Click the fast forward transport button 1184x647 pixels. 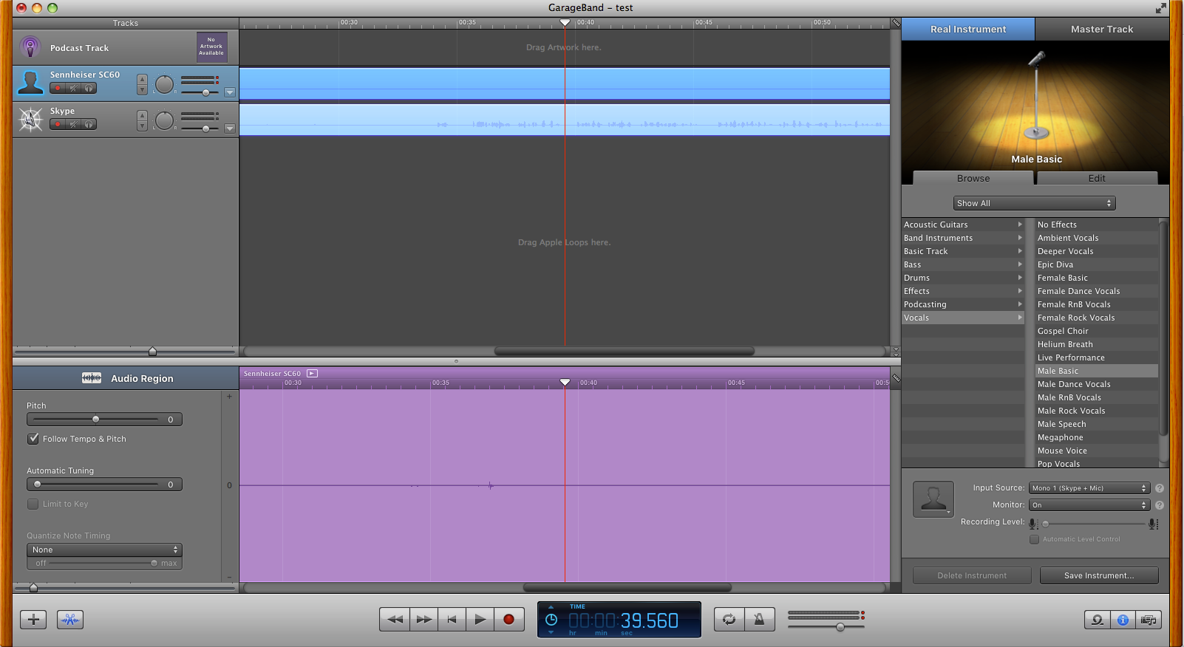click(x=423, y=619)
